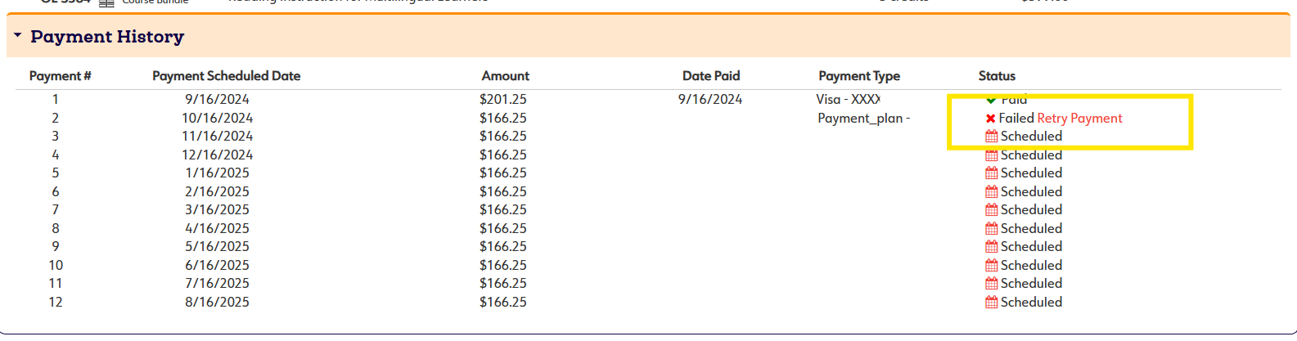Click the Date Paid column header

(710, 76)
